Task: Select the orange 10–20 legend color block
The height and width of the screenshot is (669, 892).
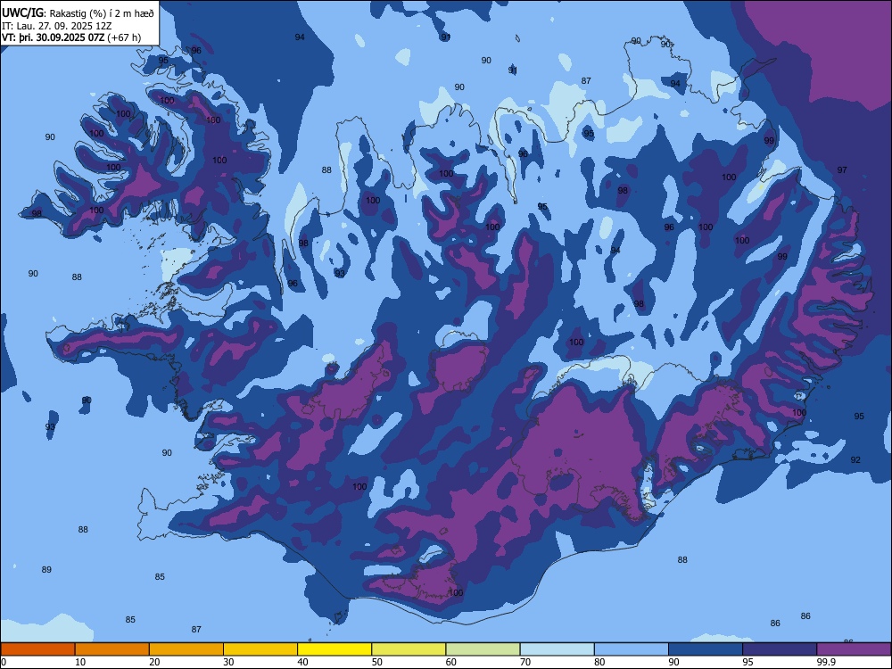Action: [x=112, y=649]
